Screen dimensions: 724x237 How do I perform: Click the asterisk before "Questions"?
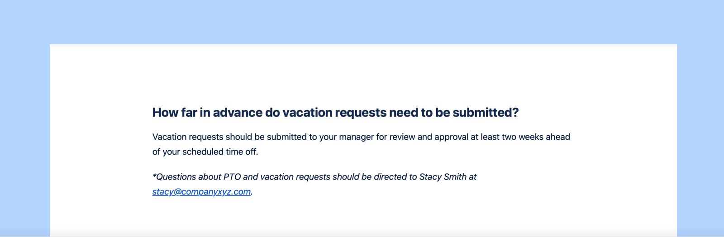[x=154, y=176]
